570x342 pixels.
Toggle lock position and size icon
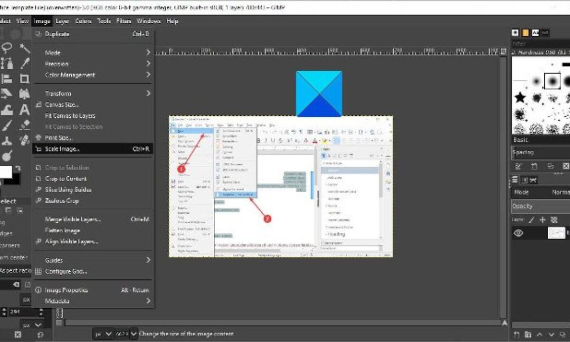[x=542, y=219]
